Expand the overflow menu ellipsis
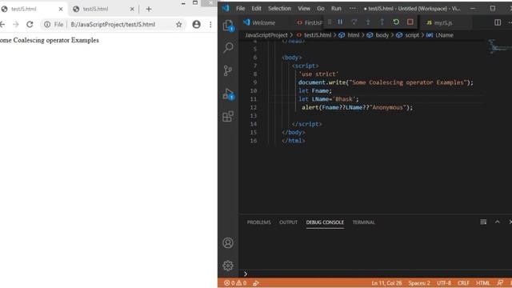 (353, 9)
